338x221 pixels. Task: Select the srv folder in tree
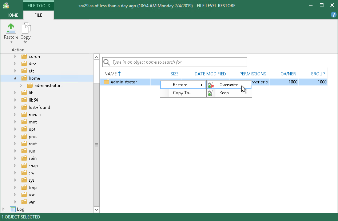(x=32, y=173)
